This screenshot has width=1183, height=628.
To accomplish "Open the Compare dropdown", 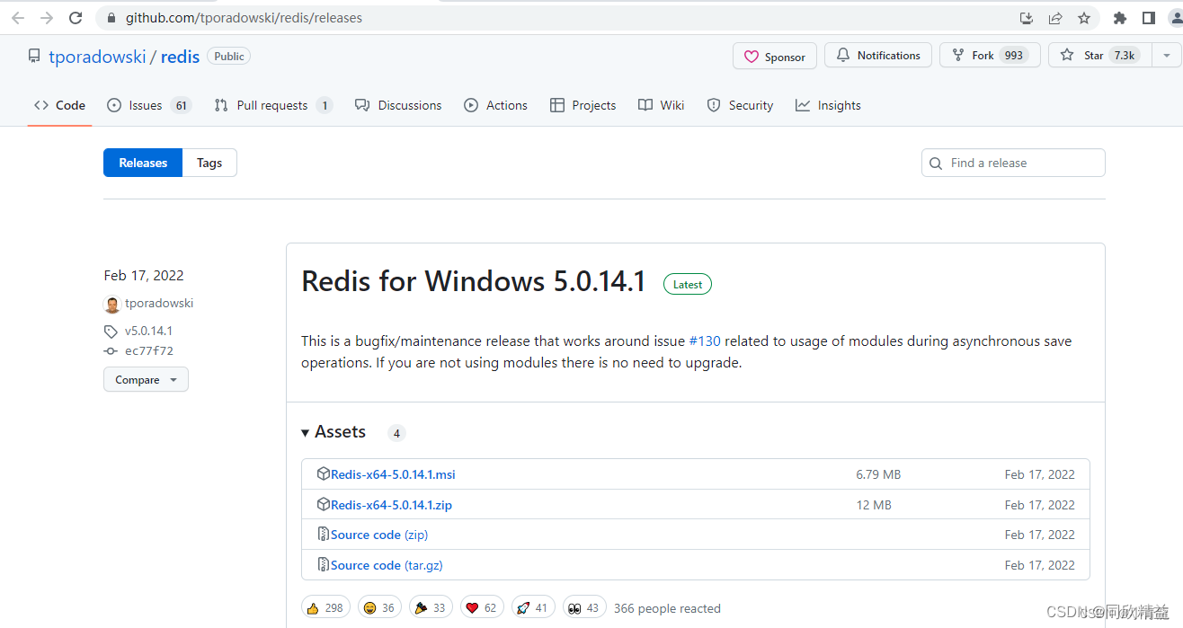I will 146,380.
